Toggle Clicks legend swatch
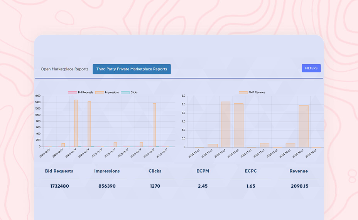358x220 pixels. click(x=125, y=92)
